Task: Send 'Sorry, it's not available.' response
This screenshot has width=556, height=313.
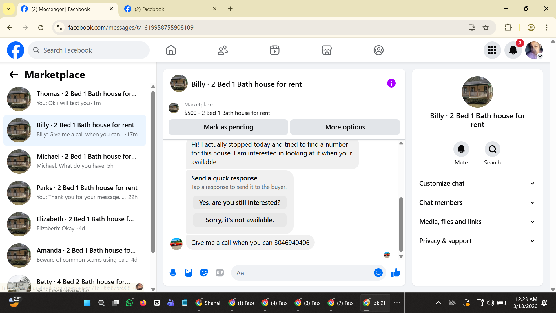Action: (x=240, y=220)
